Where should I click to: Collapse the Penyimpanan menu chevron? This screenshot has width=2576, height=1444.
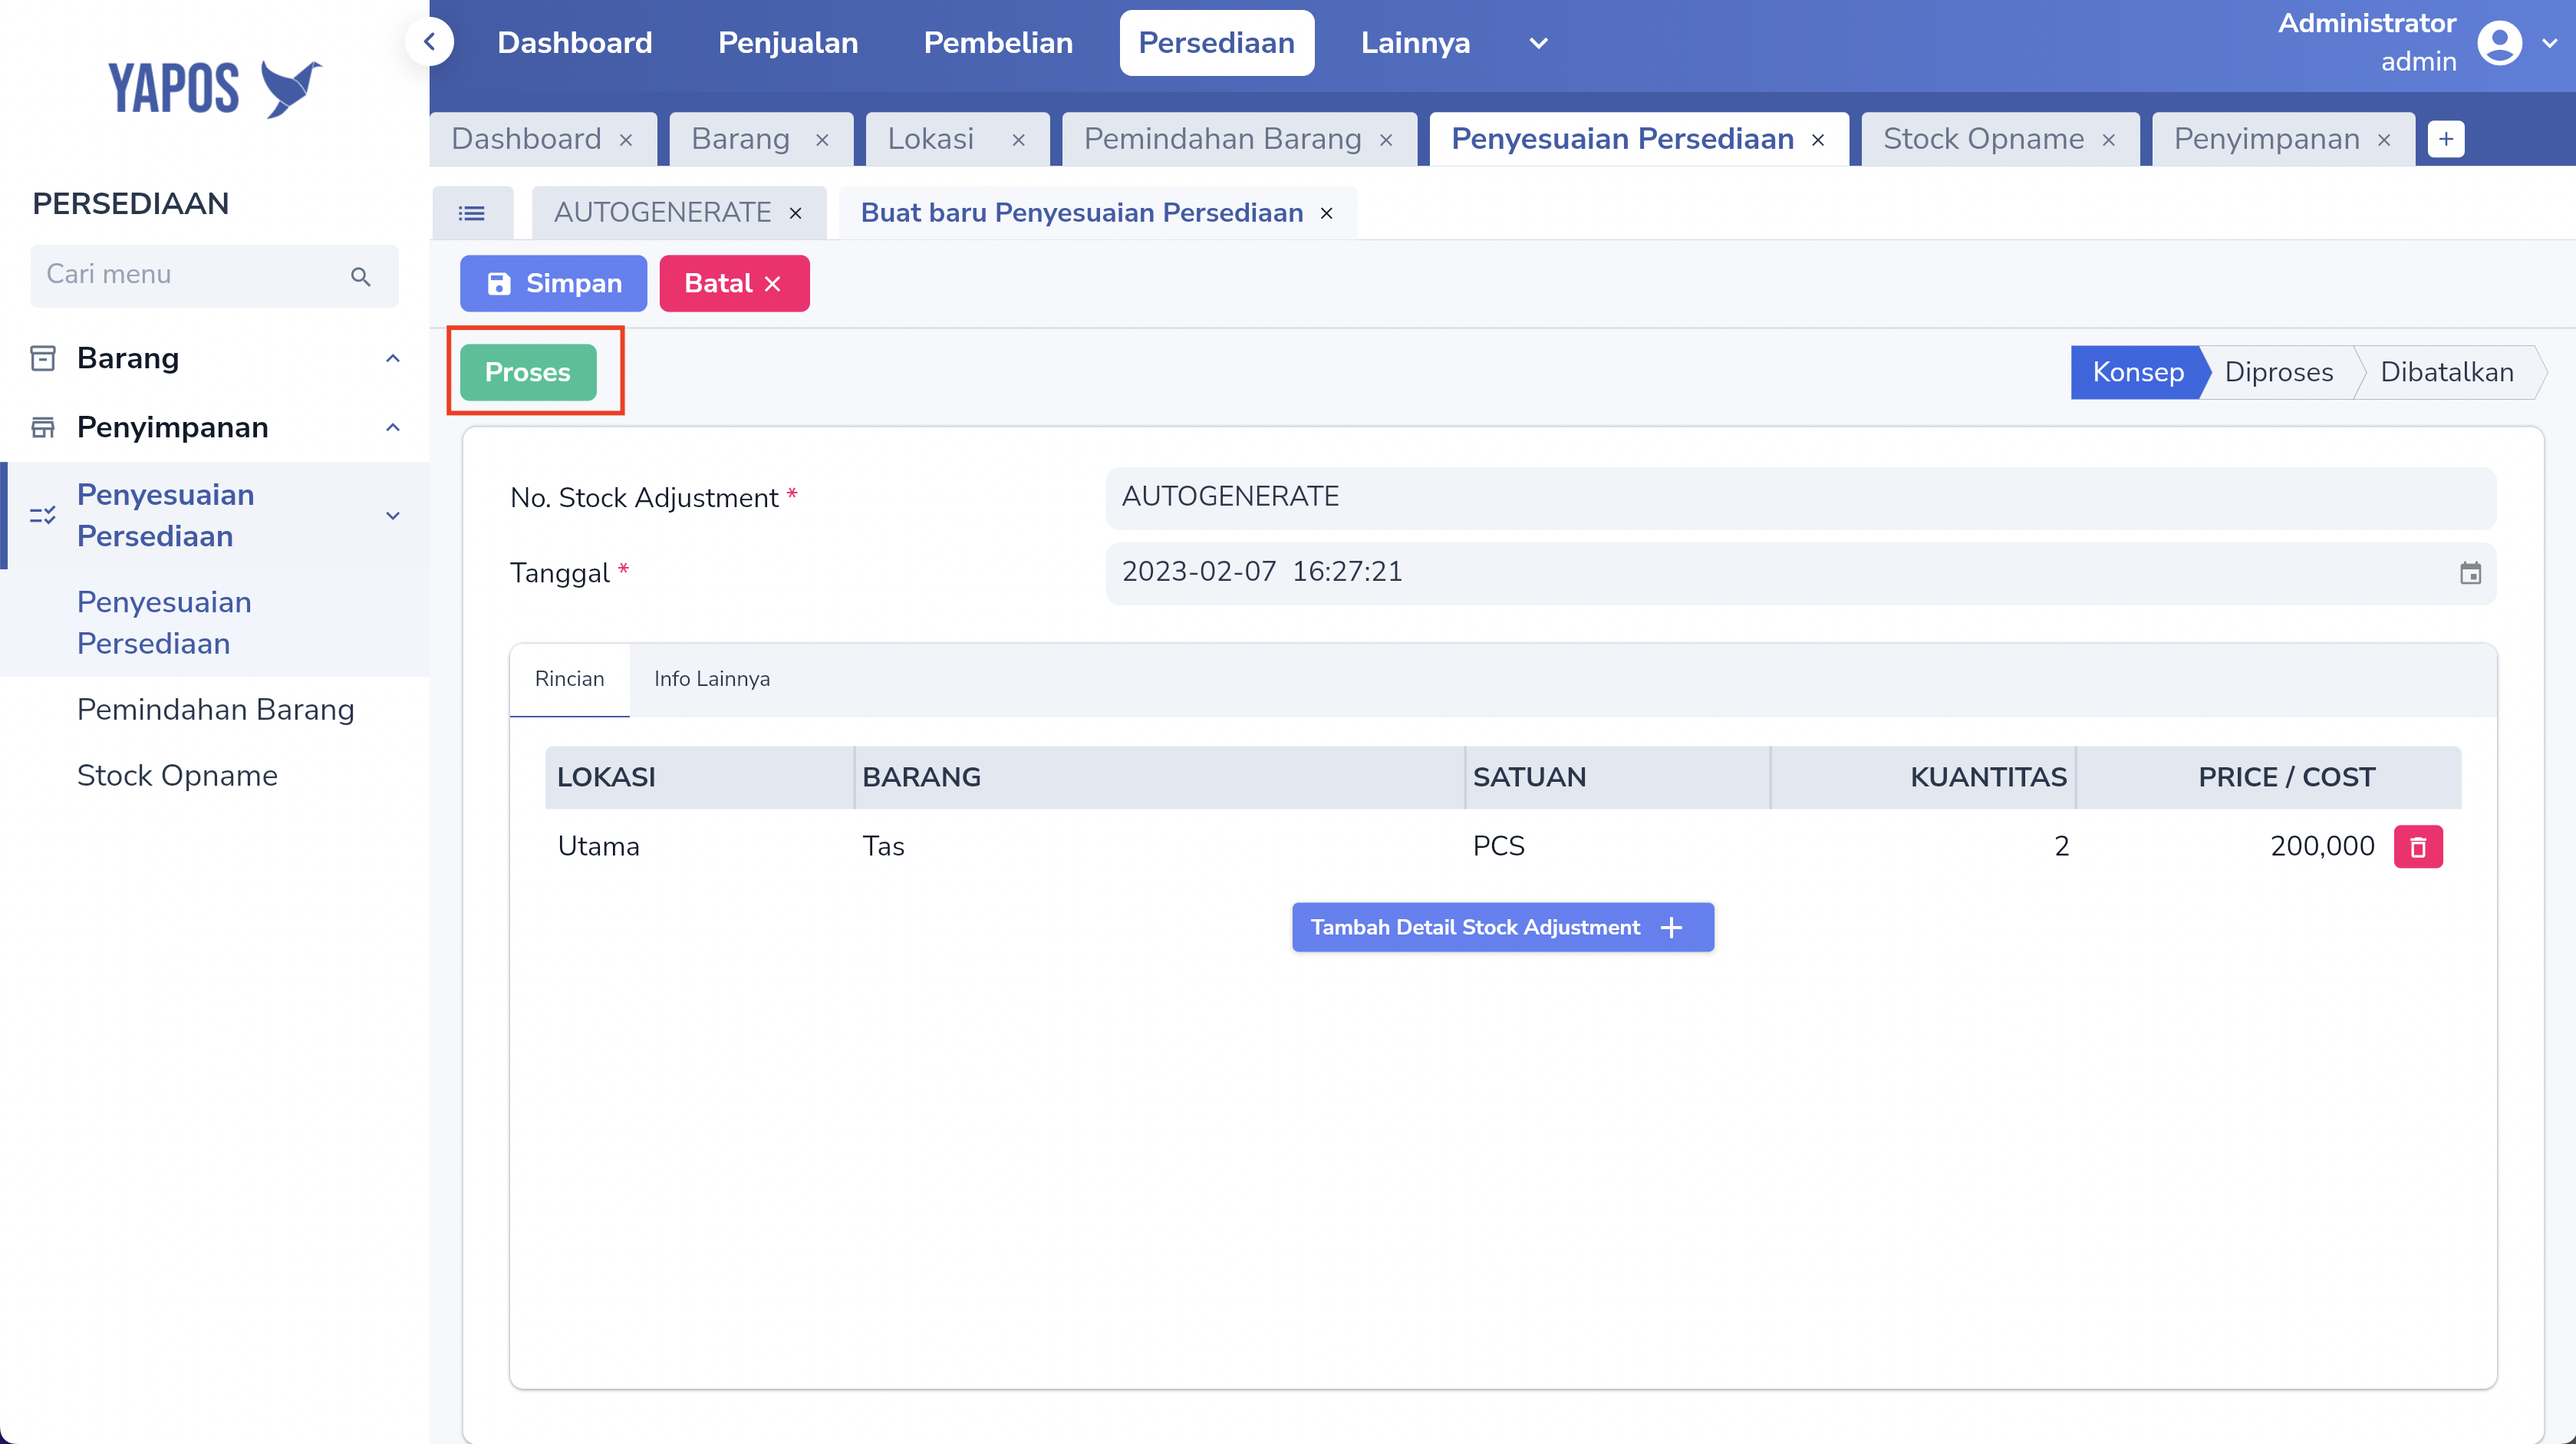(393, 427)
